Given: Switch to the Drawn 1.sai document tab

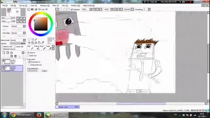Looking at the screenshot, I should point(68,107).
